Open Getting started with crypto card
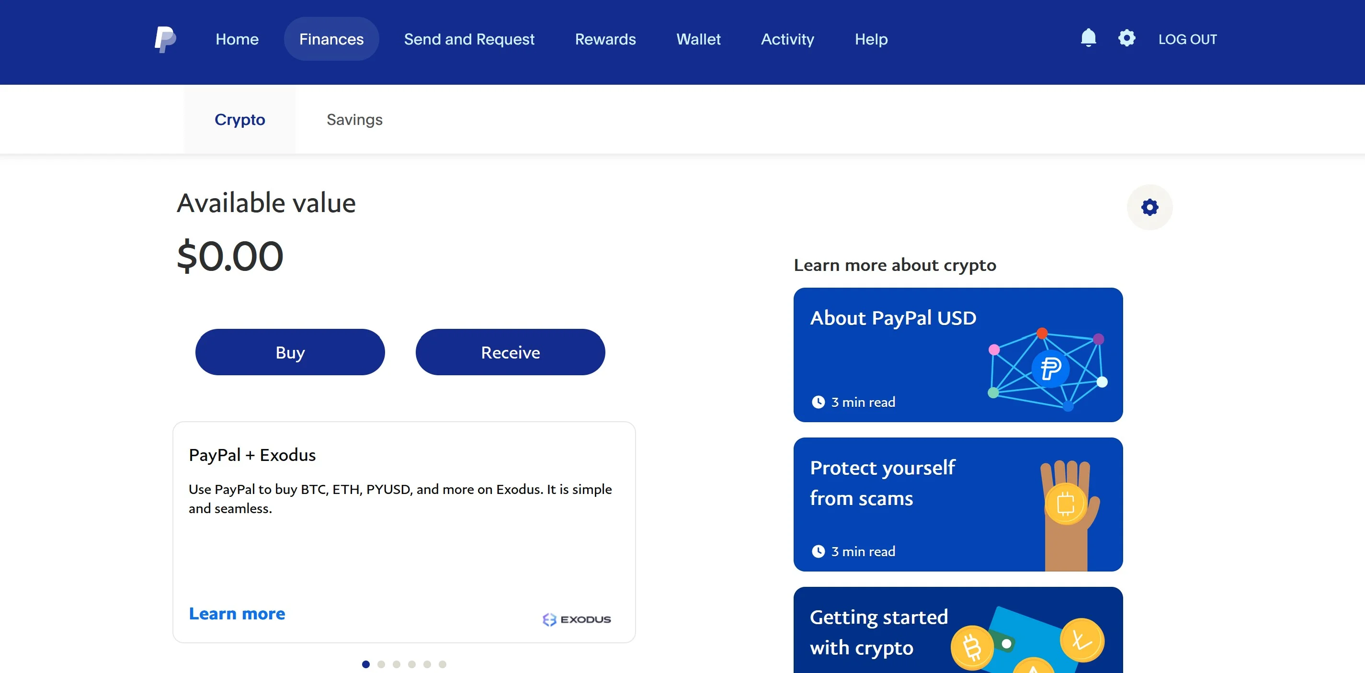The width and height of the screenshot is (1365, 673). point(958,630)
